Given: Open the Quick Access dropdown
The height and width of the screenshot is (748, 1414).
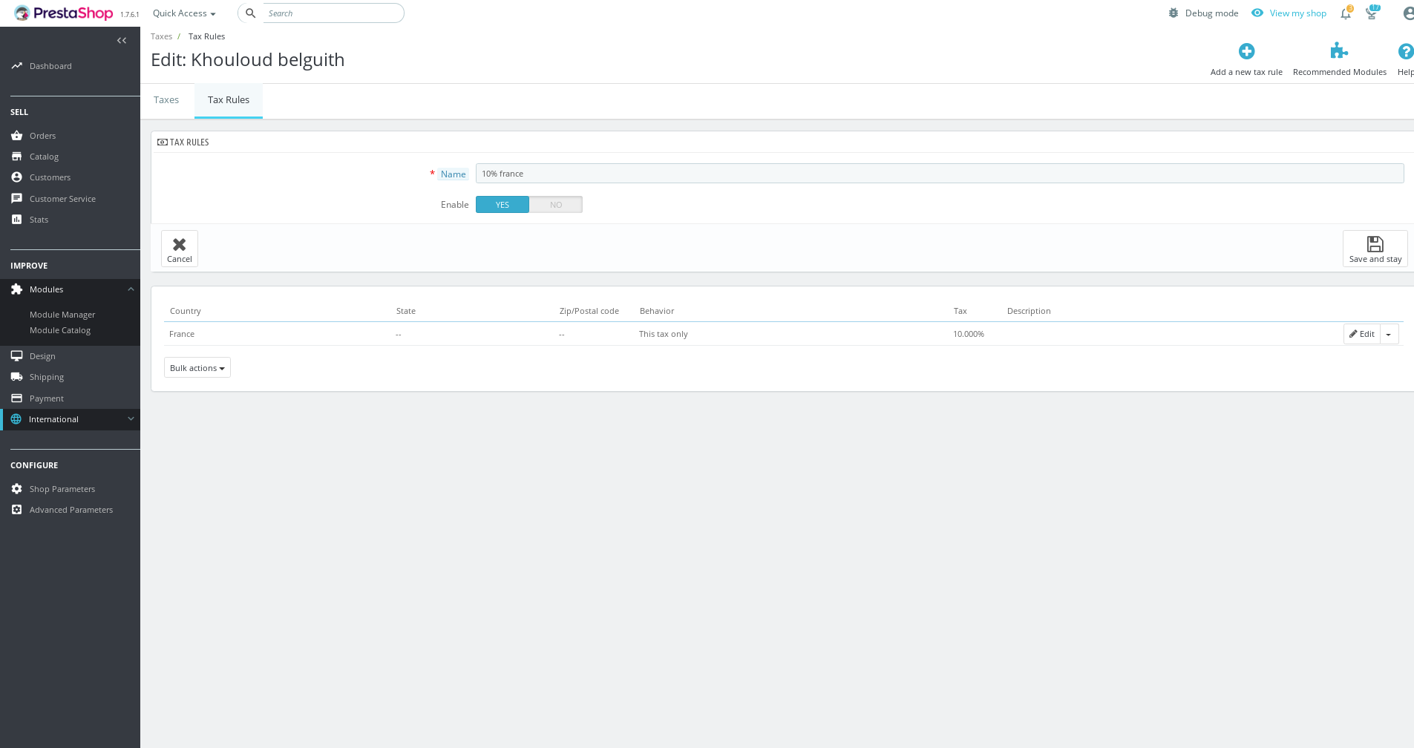Looking at the screenshot, I should (184, 13).
